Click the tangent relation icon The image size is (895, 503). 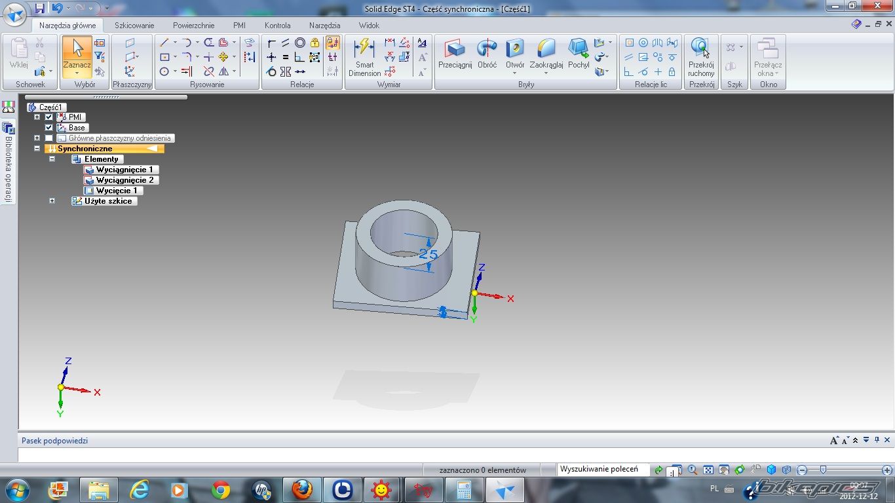[x=271, y=71]
